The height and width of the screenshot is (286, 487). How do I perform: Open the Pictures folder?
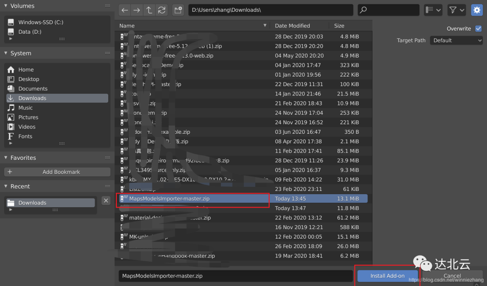tap(57, 117)
